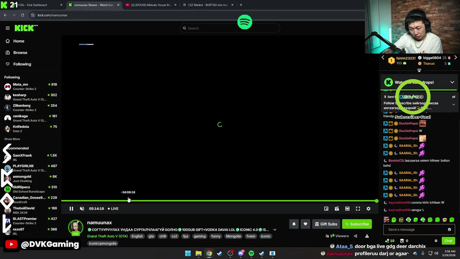
Task: Open chat settings gear icon
Action: (436, 241)
